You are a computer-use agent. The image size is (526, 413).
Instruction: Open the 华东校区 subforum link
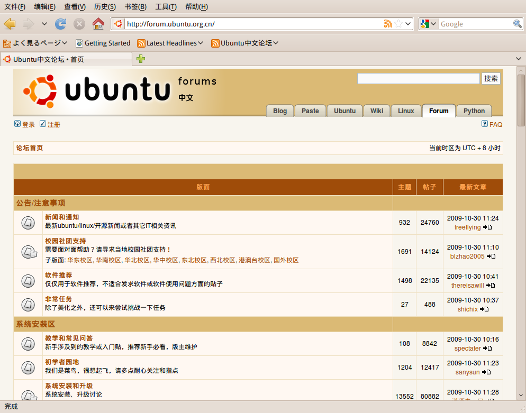[80, 260]
